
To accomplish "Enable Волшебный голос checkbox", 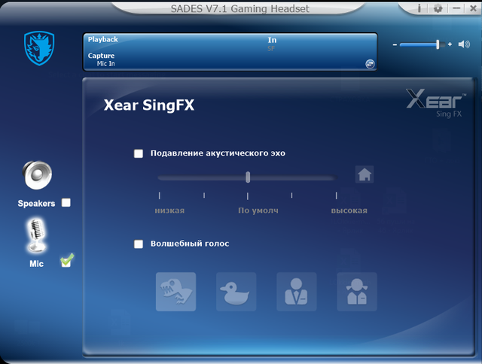I will 139,244.
